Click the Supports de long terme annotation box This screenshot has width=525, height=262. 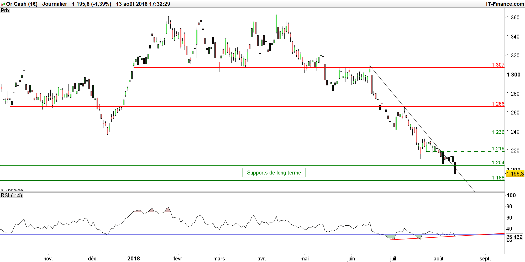click(274, 173)
